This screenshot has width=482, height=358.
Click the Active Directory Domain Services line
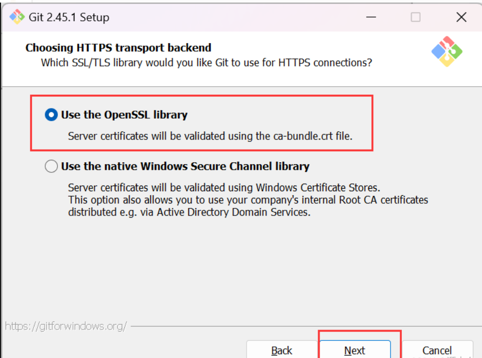pyautogui.click(x=189, y=212)
